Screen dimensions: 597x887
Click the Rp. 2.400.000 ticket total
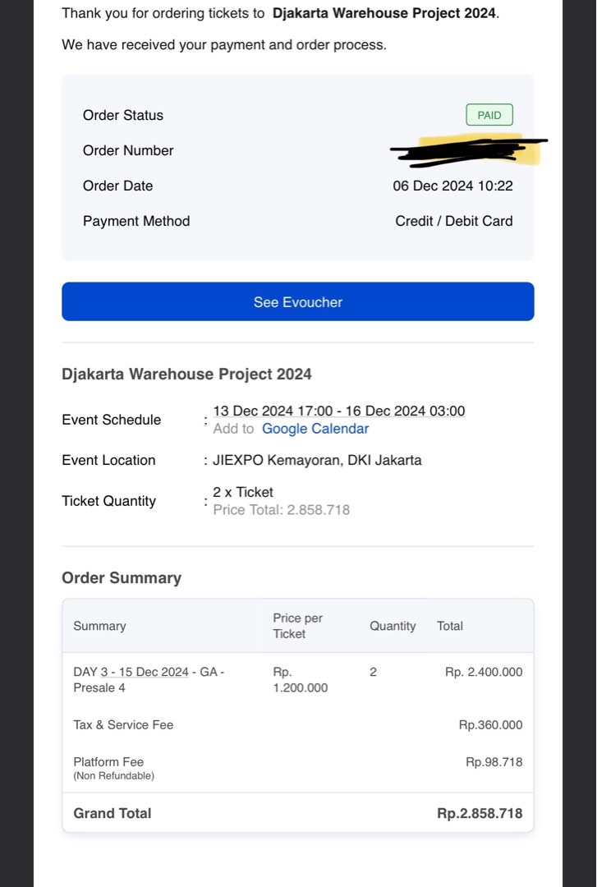pyautogui.click(x=483, y=672)
